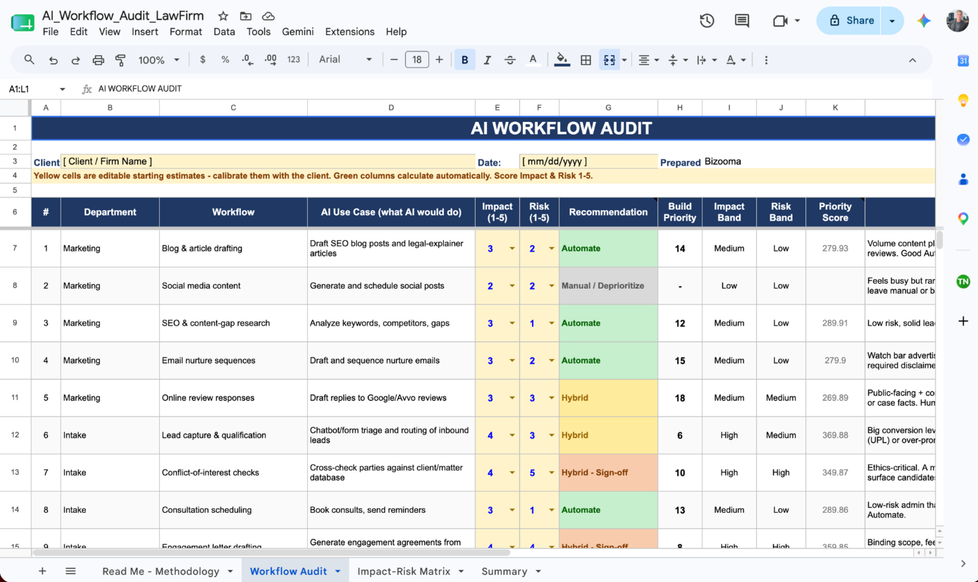The height and width of the screenshot is (582, 978).
Task: Show all sheets list
Action: click(70, 571)
